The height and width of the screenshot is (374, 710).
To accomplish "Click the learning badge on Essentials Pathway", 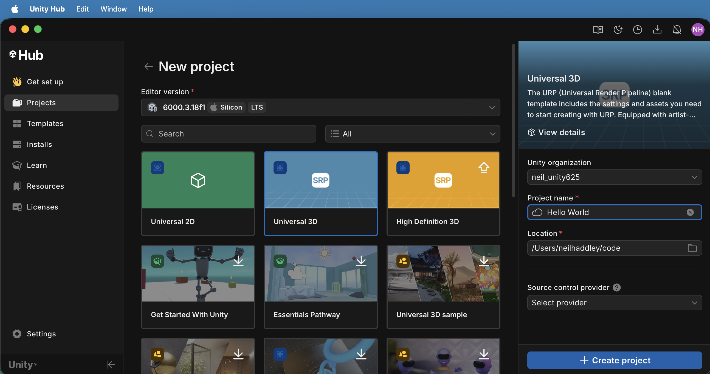I will tap(280, 261).
